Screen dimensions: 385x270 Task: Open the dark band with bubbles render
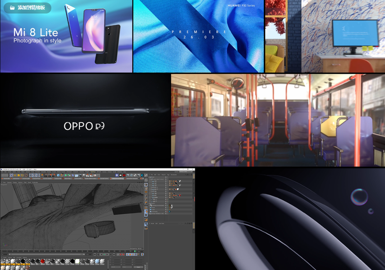coord(290,219)
